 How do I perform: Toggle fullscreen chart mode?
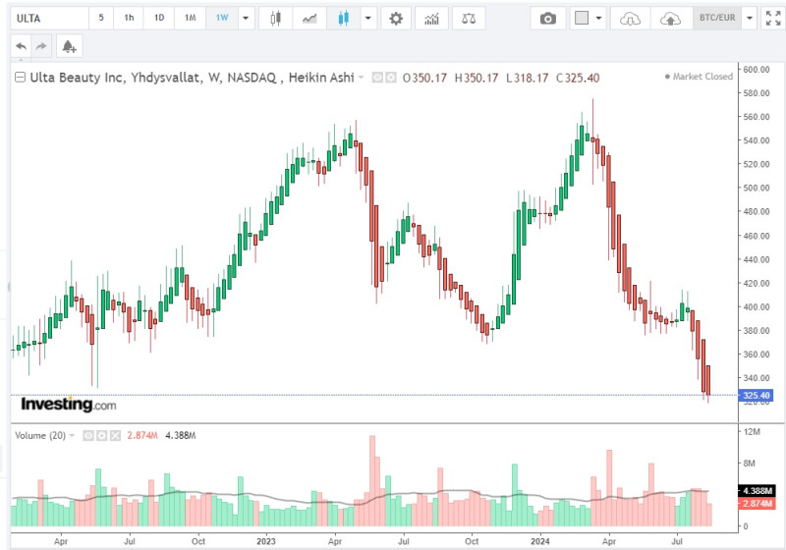point(773,19)
